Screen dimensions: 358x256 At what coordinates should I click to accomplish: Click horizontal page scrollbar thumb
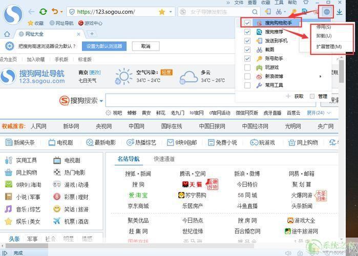coord(27,246)
